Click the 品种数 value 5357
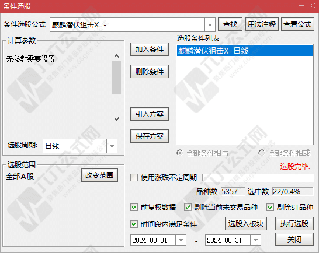 click(233, 191)
